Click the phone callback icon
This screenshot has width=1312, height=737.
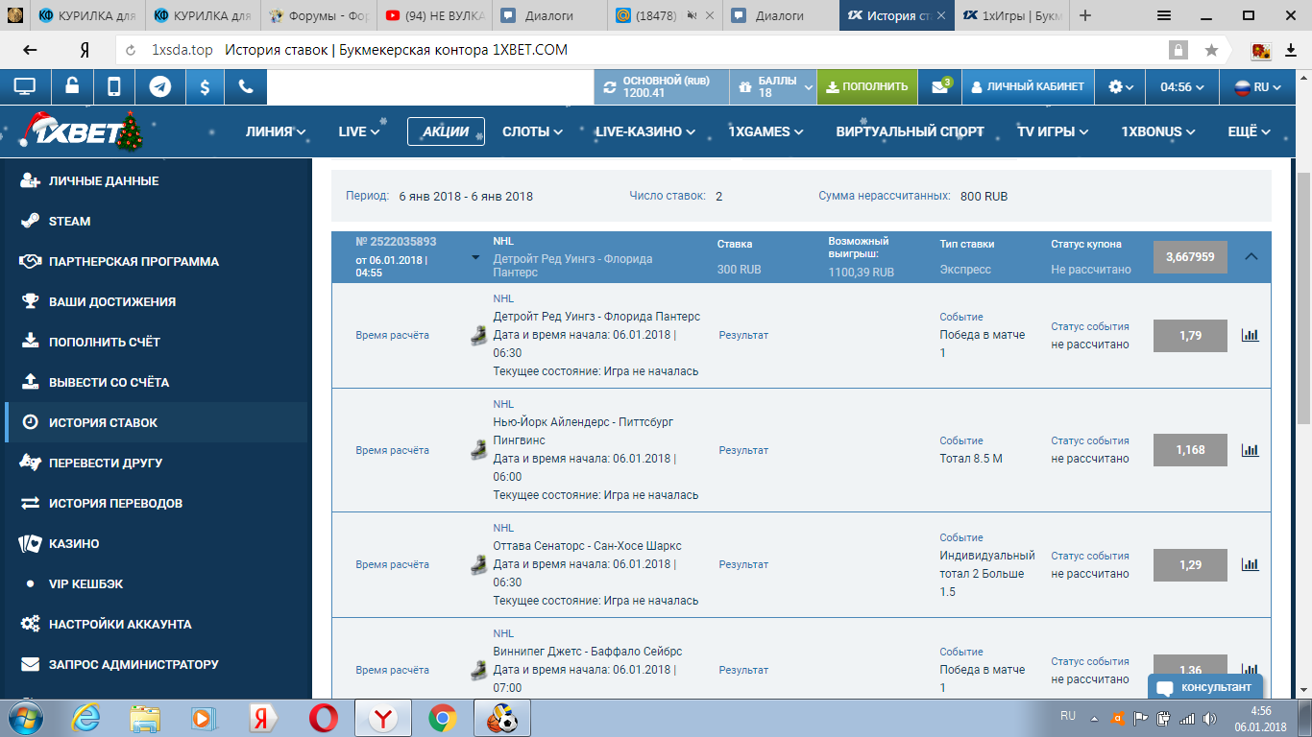point(246,86)
